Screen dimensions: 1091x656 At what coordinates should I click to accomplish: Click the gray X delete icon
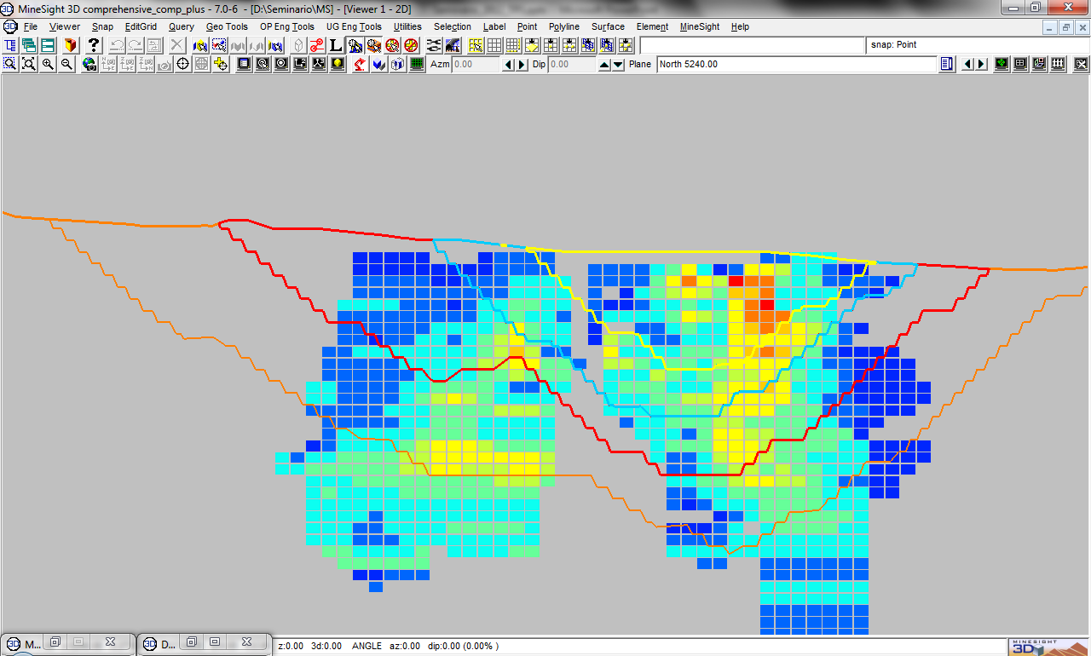point(176,45)
